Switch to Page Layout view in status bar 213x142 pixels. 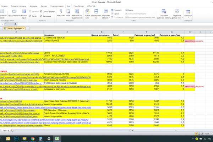coord(199,134)
